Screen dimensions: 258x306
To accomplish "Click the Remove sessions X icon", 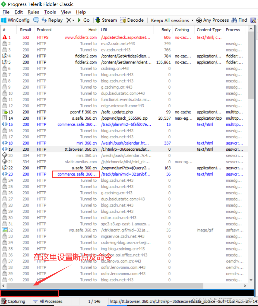I will (68, 20).
